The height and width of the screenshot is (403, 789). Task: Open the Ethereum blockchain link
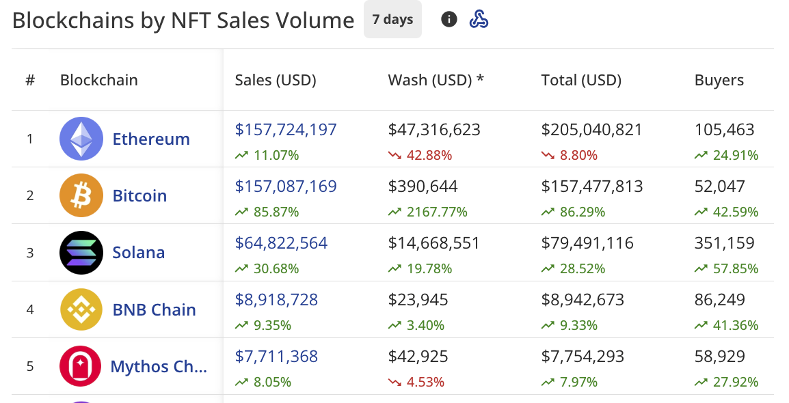pyautogui.click(x=151, y=139)
